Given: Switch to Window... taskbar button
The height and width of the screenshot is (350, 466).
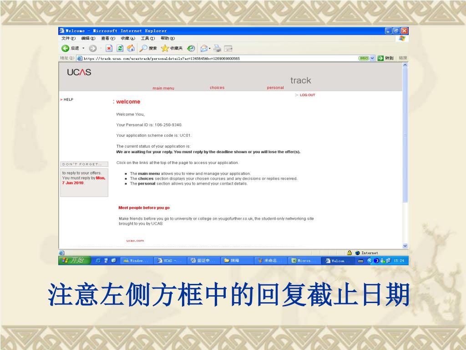Looking at the screenshot, I should (x=137, y=260).
